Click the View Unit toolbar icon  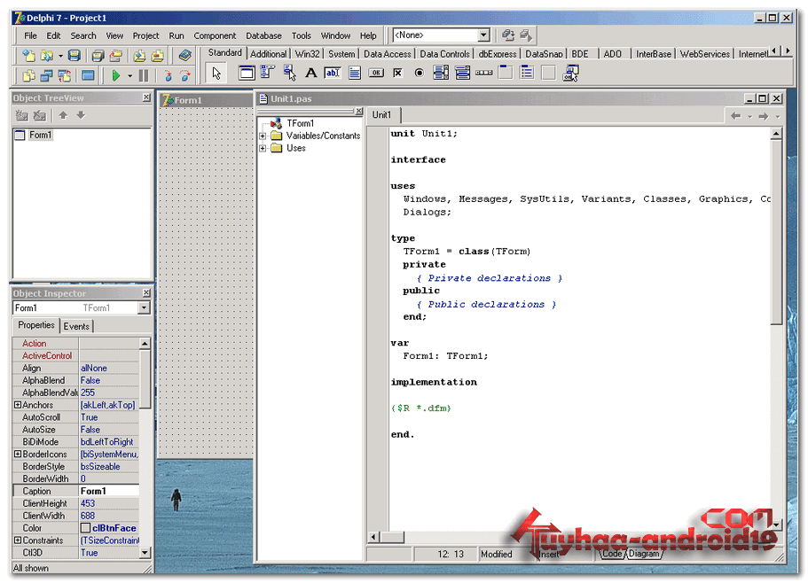(x=28, y=75)
